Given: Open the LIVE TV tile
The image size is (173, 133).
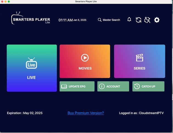Looking at the screenshot, I should 32,68.
